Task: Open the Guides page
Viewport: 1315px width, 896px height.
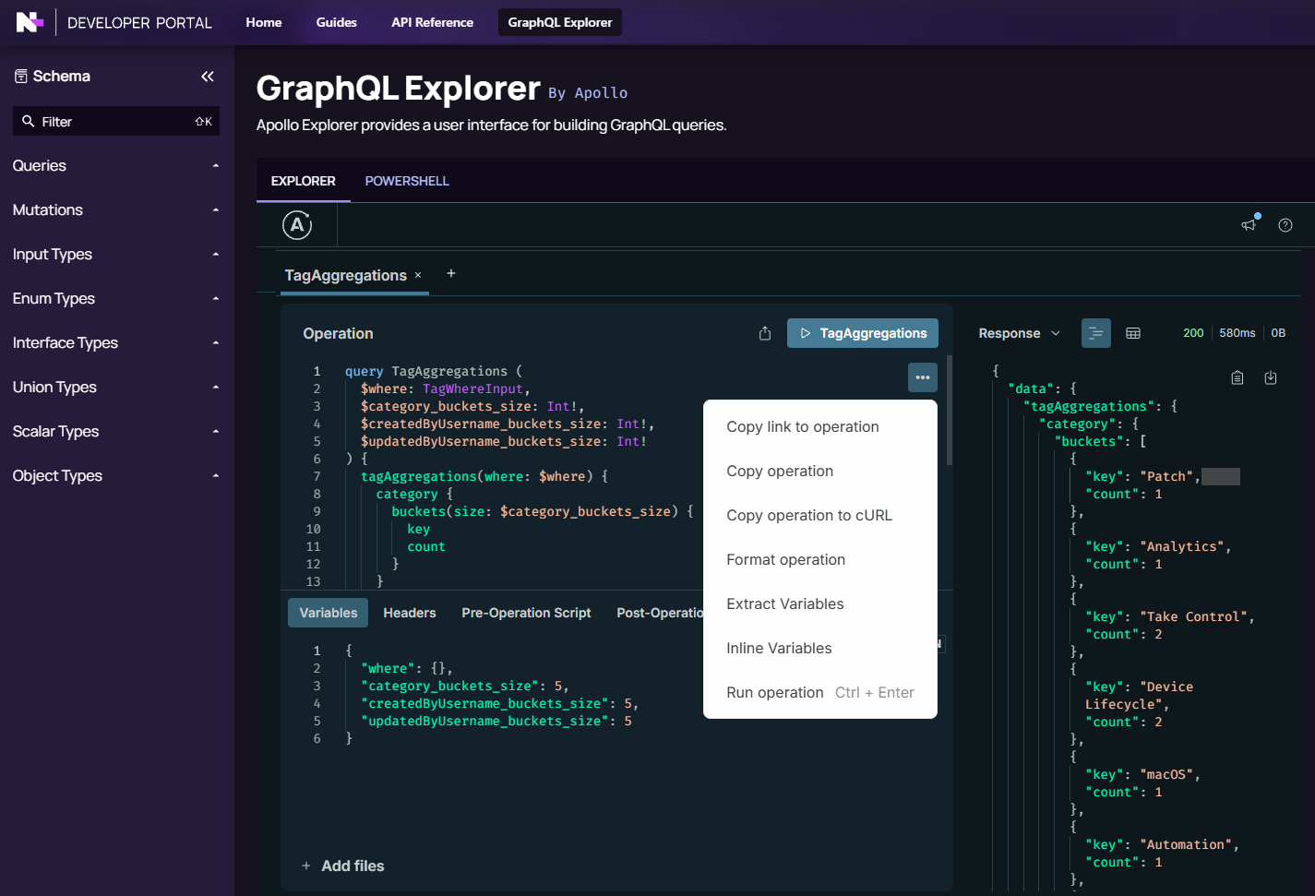Action: 337,22
